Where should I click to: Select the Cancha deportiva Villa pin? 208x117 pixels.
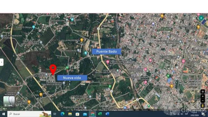tap(90, 97)
